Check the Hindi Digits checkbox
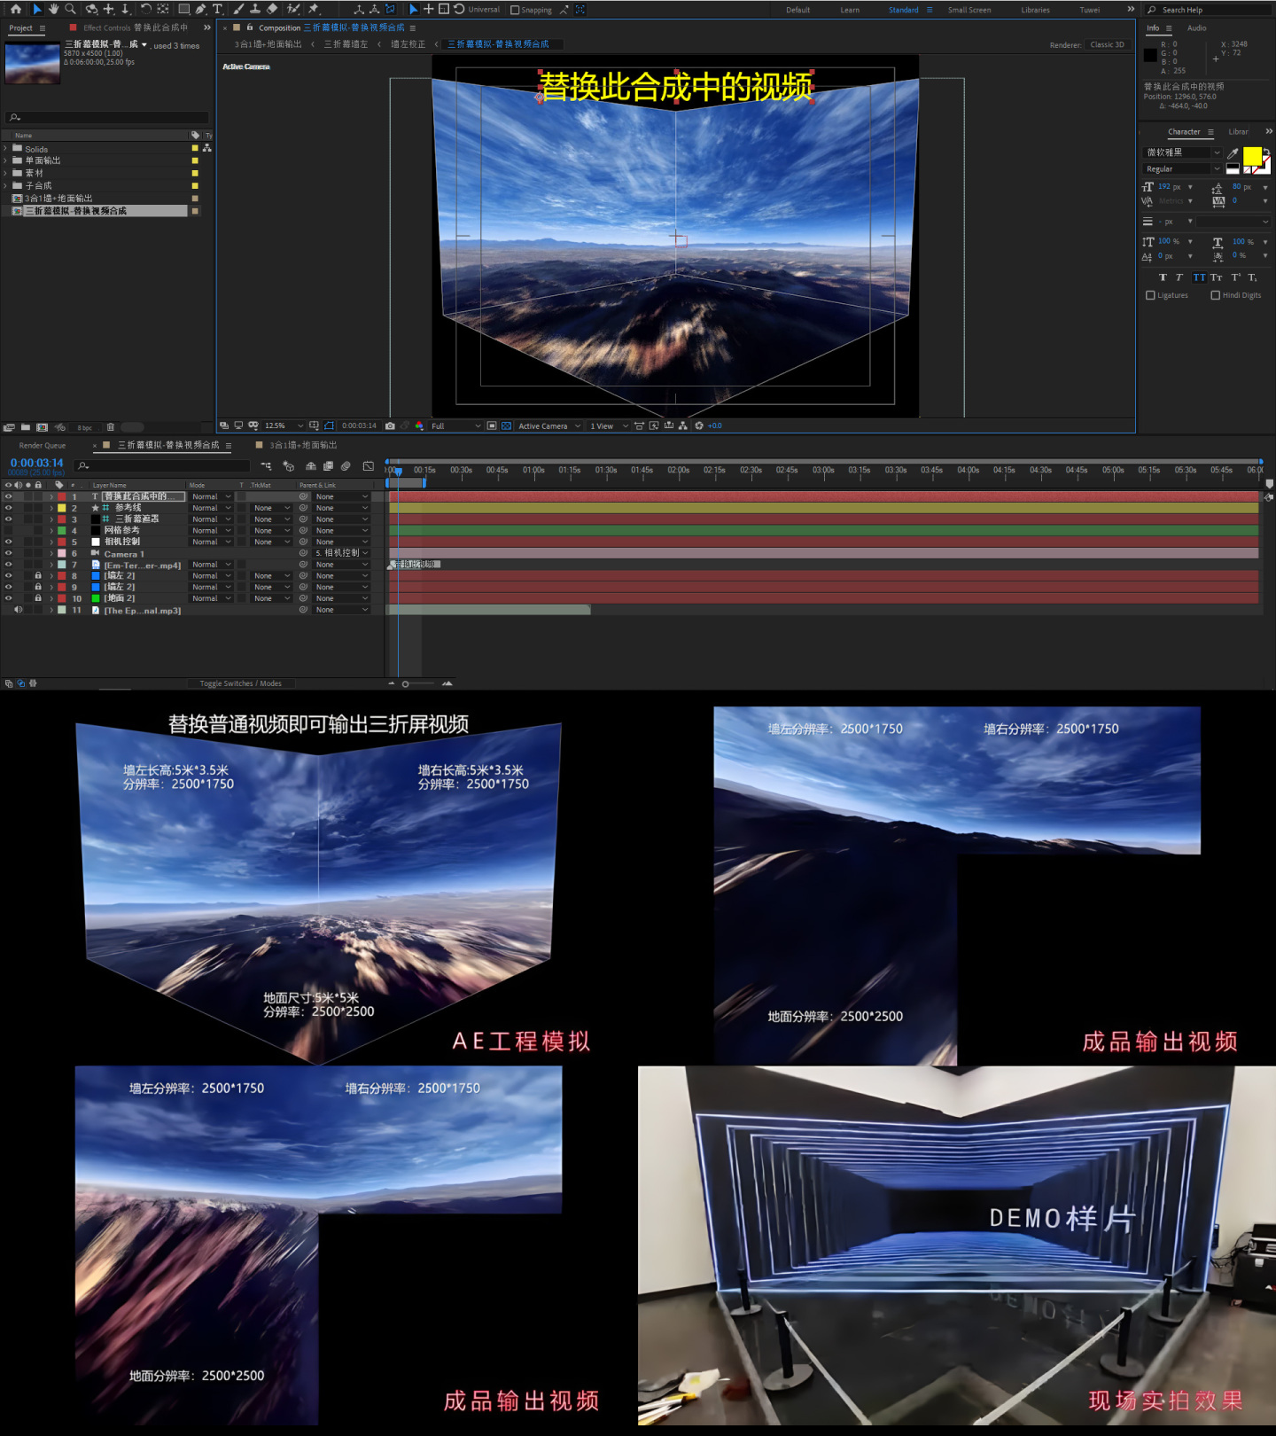The width and height of the screenshot is (1276, 1436). click(x=1216, y=295)
